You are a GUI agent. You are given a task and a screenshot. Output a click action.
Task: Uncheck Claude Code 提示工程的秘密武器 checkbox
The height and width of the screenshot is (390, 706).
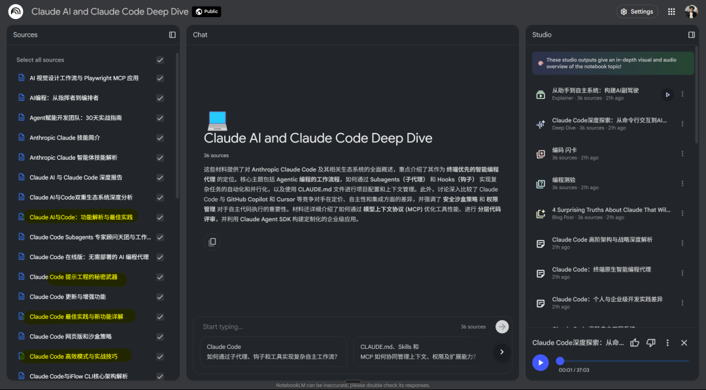pyautogui.click(x=160, y=277)
